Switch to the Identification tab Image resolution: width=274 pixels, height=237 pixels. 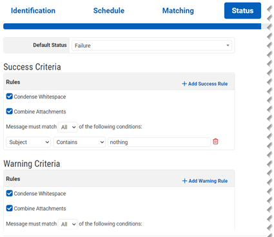33,10
